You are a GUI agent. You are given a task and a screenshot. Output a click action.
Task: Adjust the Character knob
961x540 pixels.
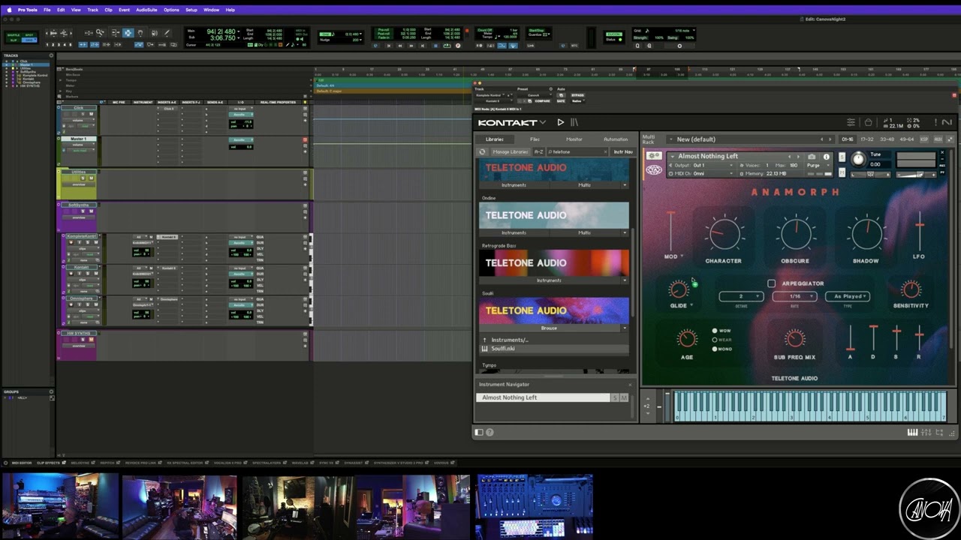(723, 233)
